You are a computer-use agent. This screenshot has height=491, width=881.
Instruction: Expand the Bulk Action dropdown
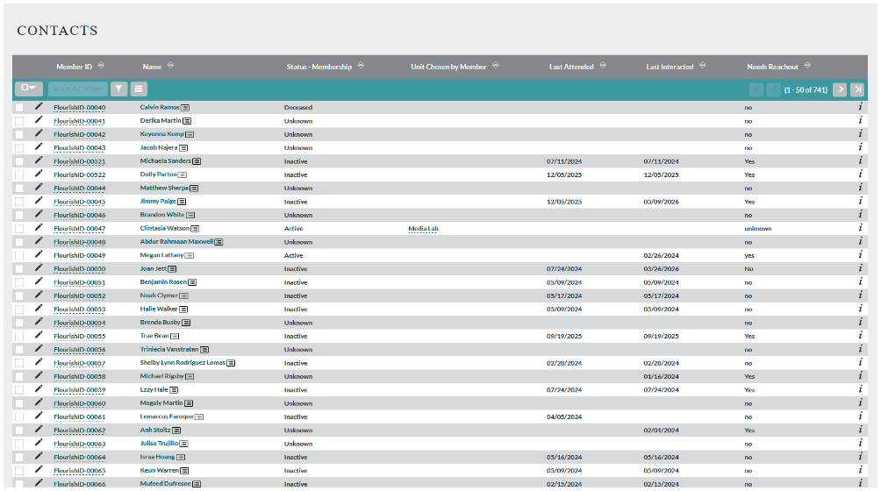(78, 89)
